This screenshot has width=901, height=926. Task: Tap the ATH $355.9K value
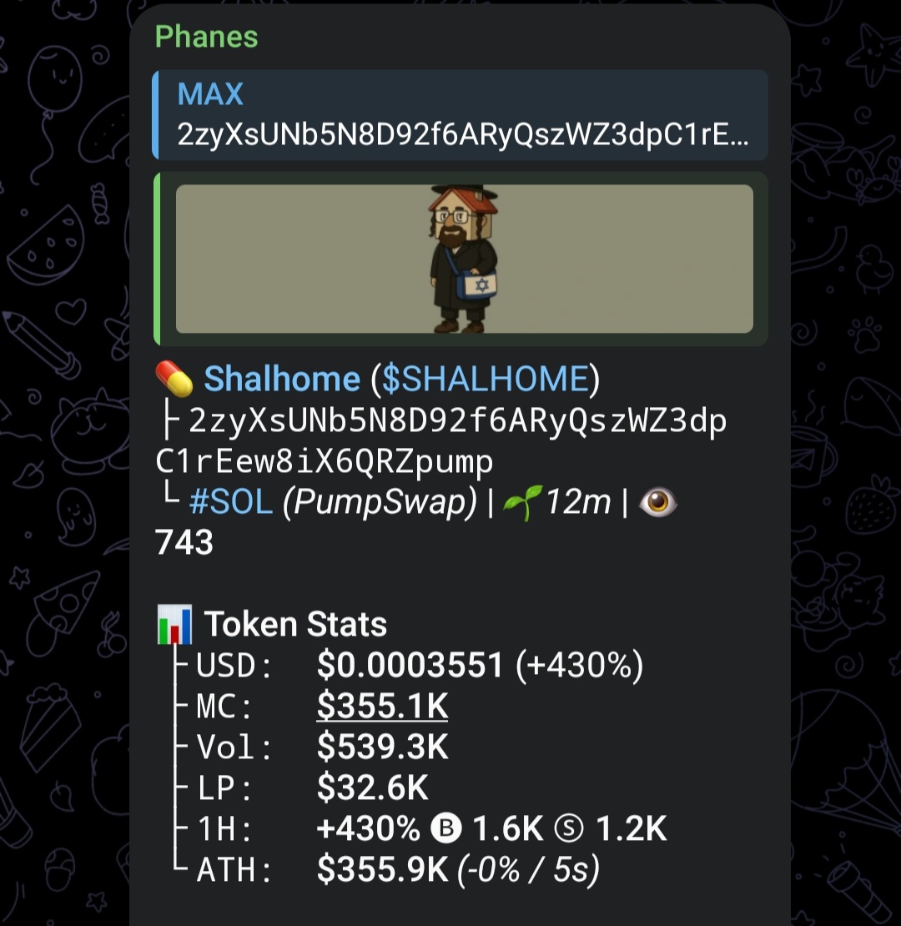pyautogui.click(x=382, y=869)
